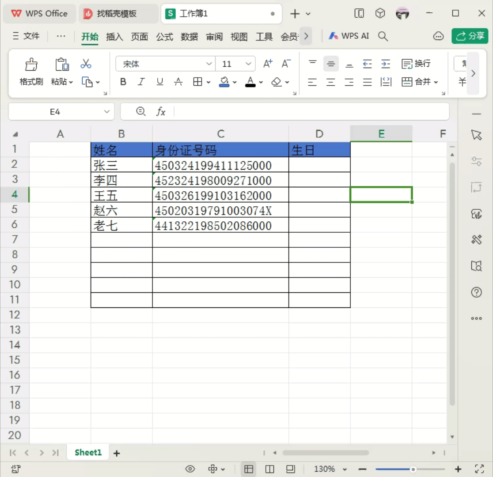This screenshot has width=493, height=477.
Task: Click the fx insert function icon
Action: (161, 112)
